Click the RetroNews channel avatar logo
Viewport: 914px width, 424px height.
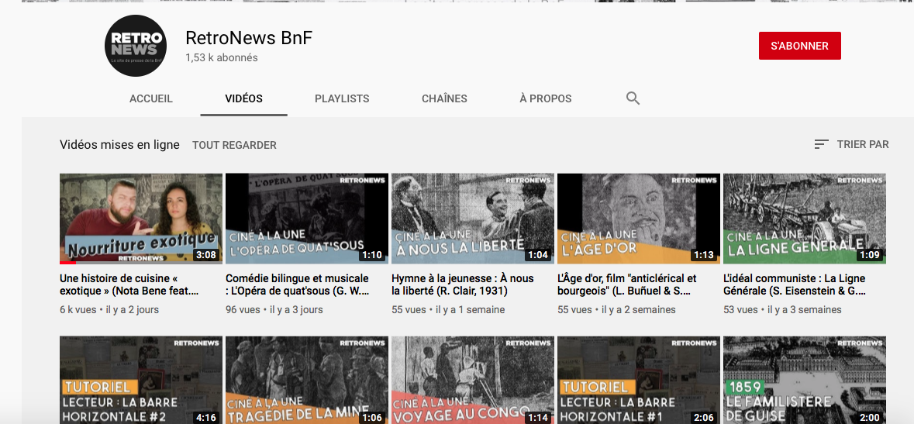(136, 46)
